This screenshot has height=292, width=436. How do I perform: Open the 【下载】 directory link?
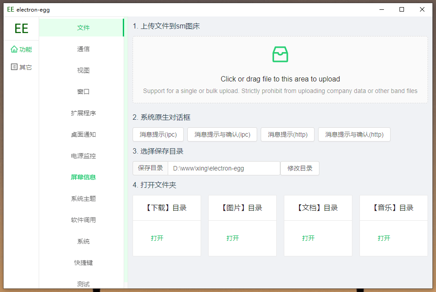pyautogui.click(x=157, y=238)
